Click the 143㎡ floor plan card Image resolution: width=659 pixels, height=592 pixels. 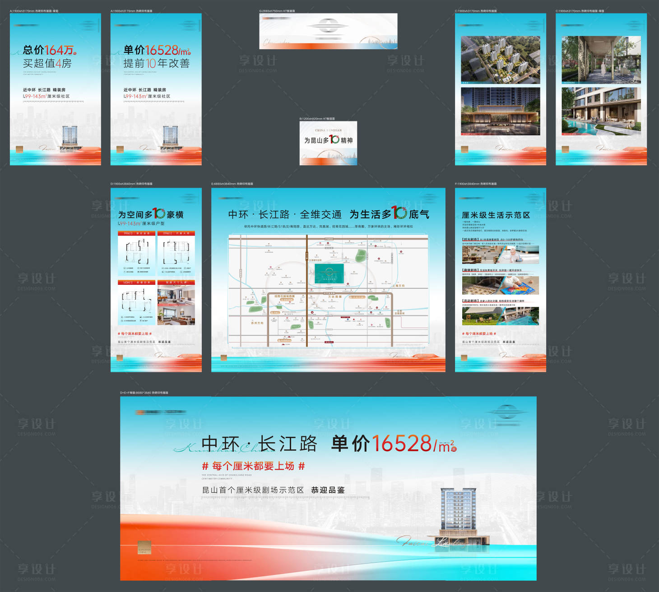coord(136,302)
